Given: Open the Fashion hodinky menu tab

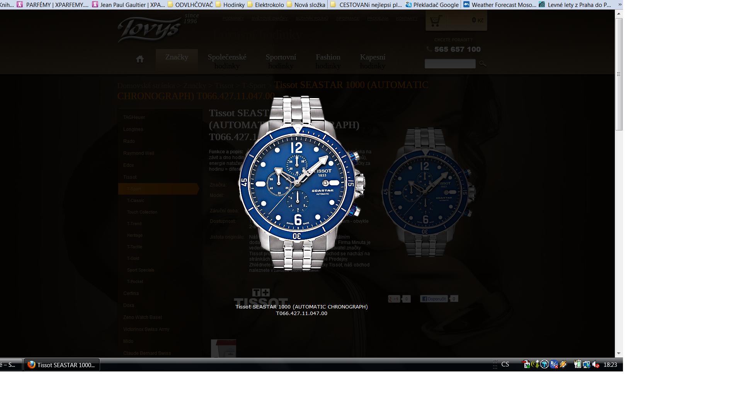Looking at the screenshot, I should click(x=328, y=61).
